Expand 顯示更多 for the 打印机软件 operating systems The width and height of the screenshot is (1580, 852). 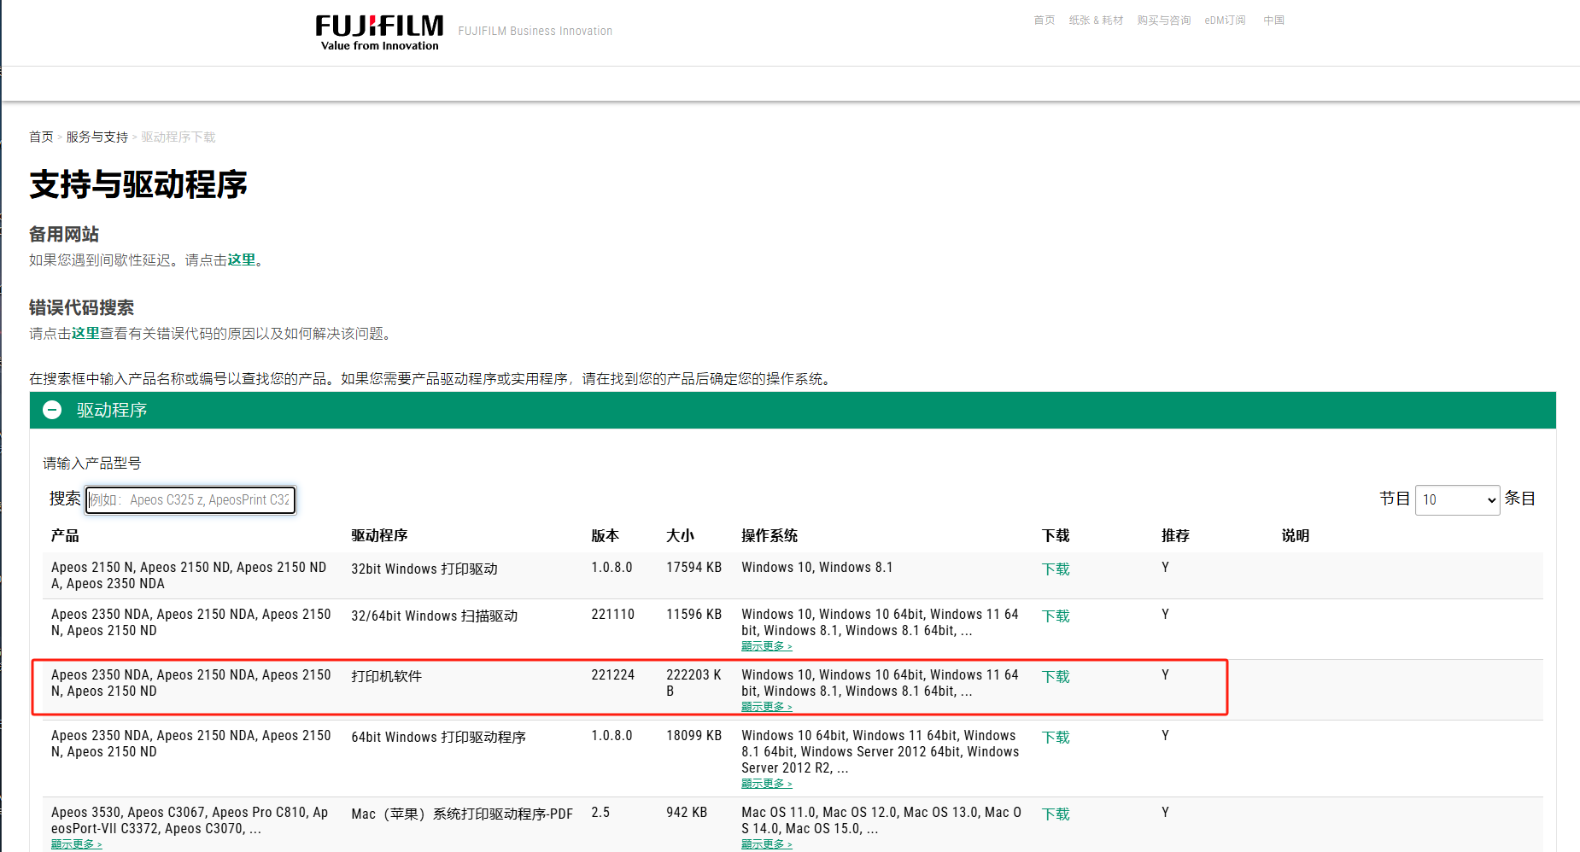click(766, 707)
